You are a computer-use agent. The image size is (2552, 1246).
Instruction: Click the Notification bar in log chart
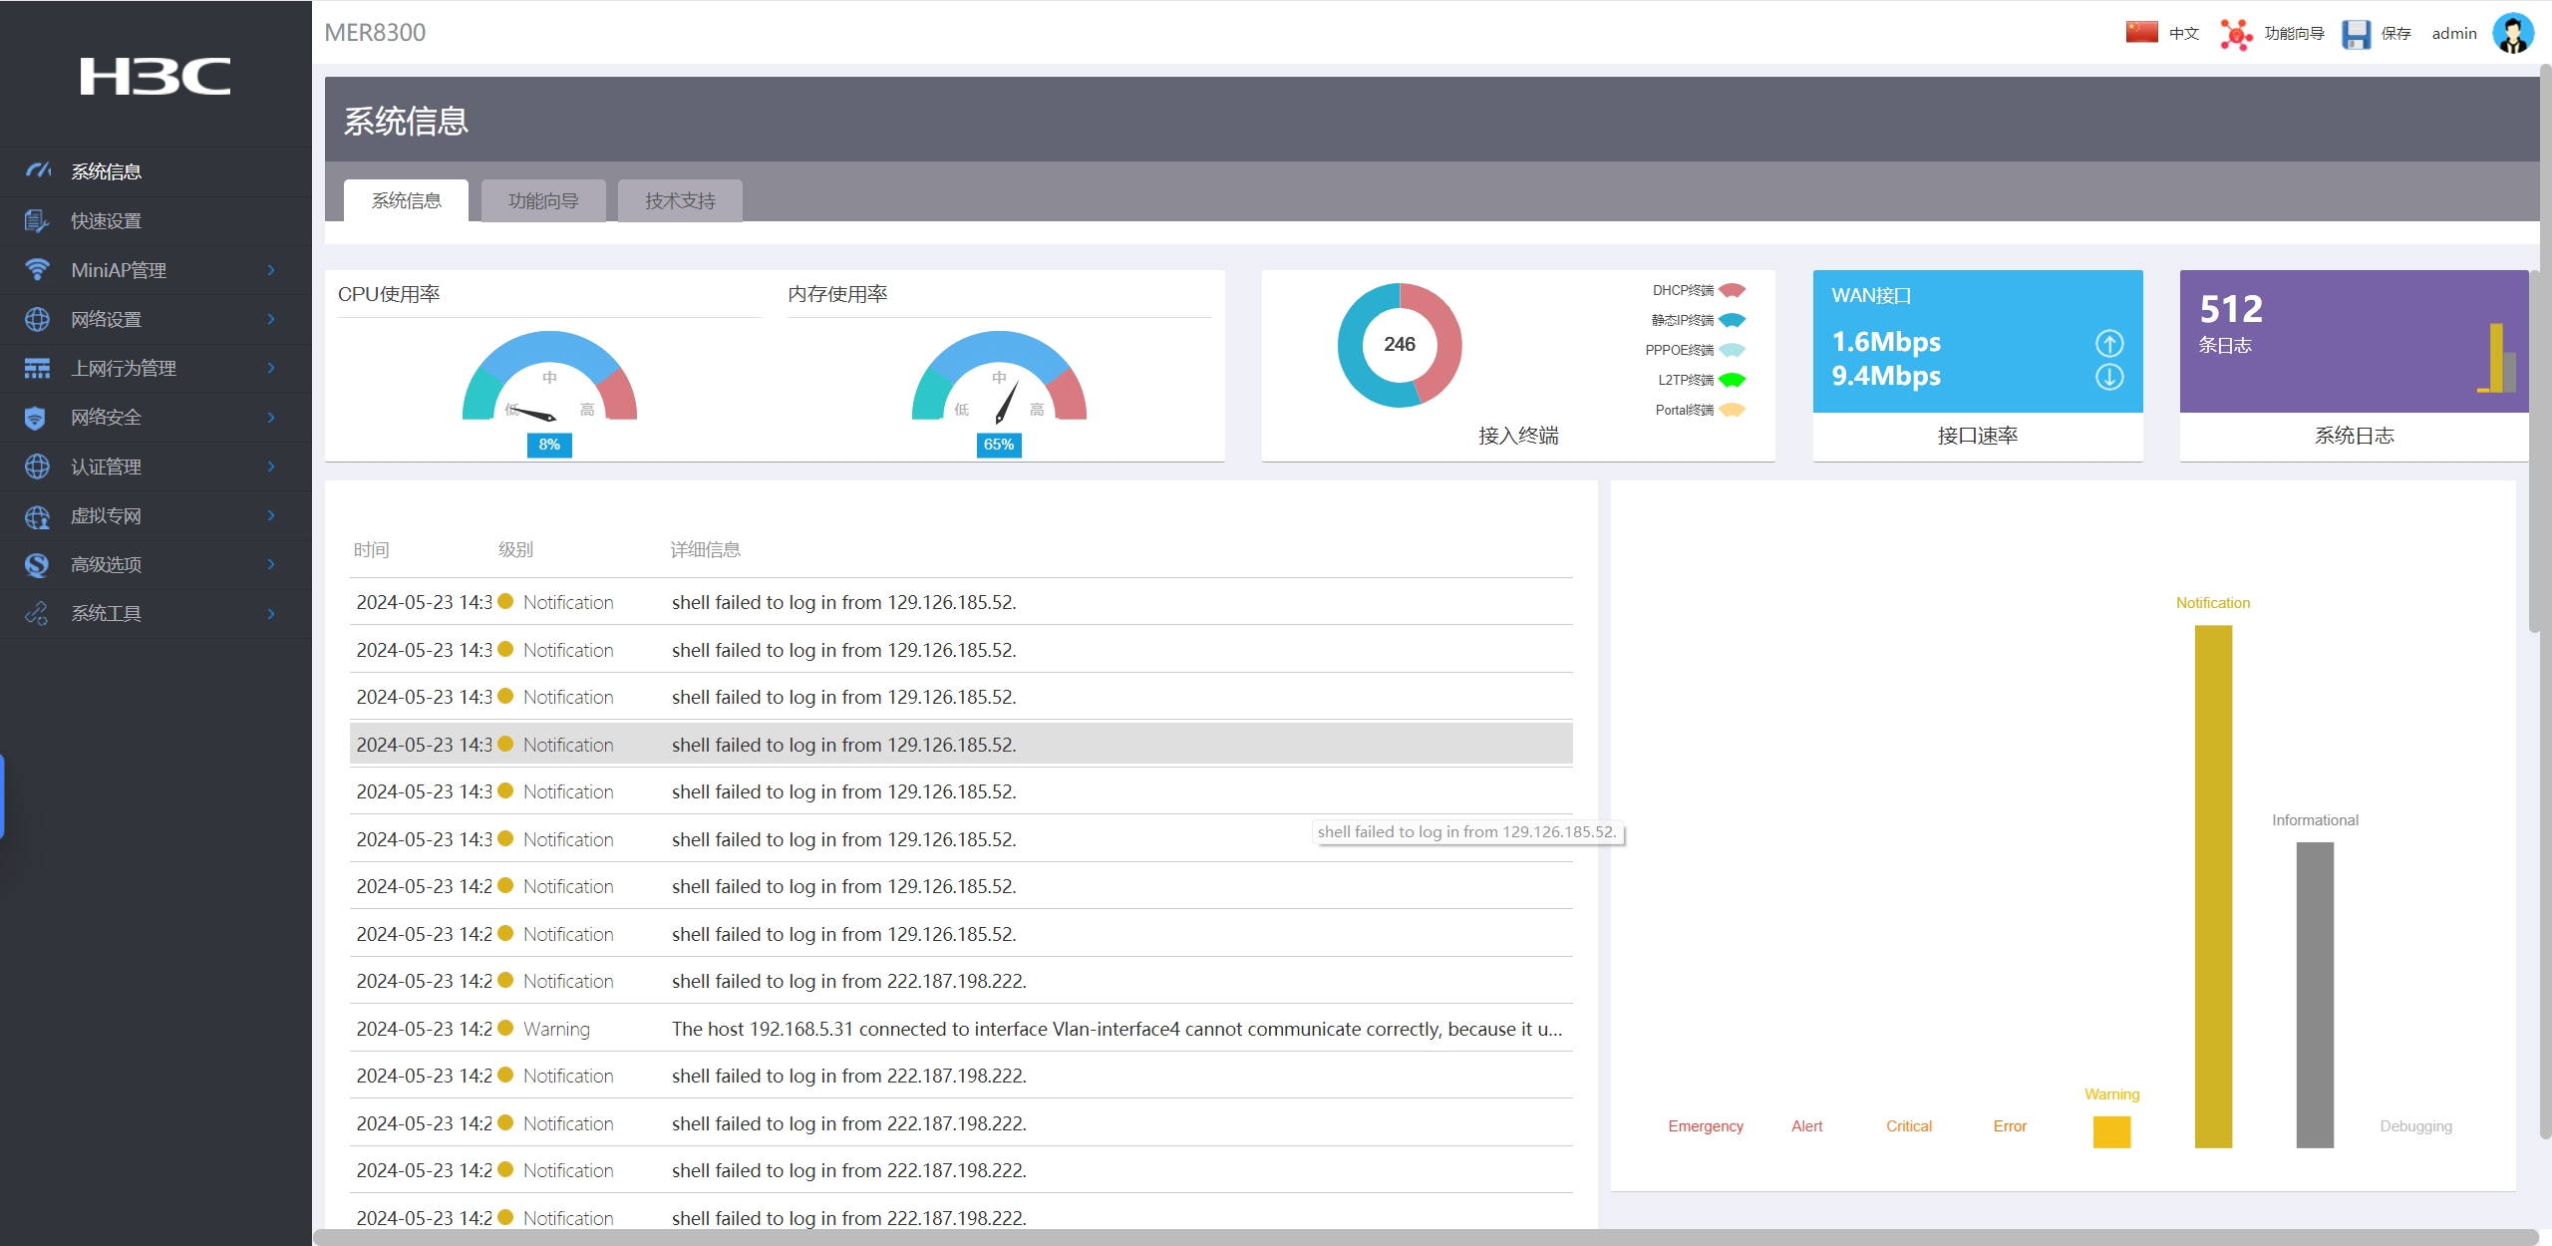(2212, 885)
